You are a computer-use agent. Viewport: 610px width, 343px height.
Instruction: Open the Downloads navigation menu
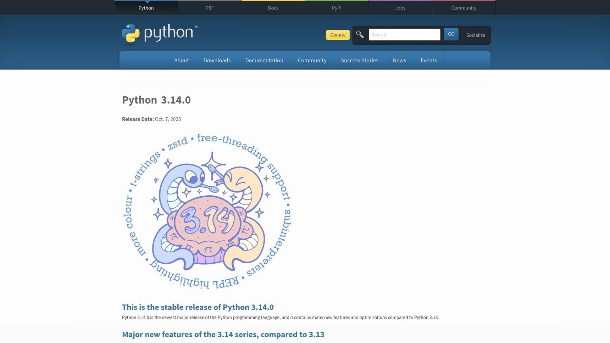[x=217, y=60]
